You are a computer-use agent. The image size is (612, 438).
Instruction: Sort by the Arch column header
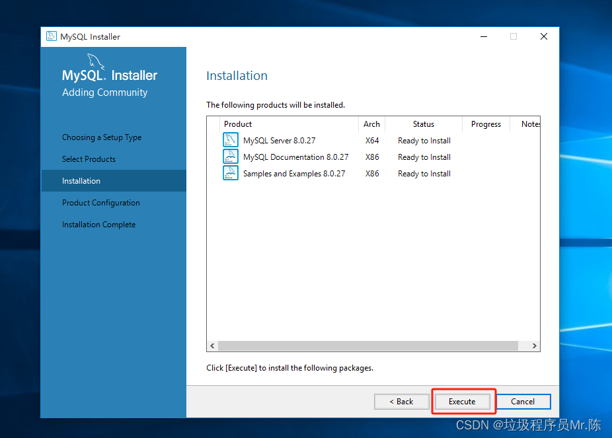pyautogui.click(x=371, y=124)
